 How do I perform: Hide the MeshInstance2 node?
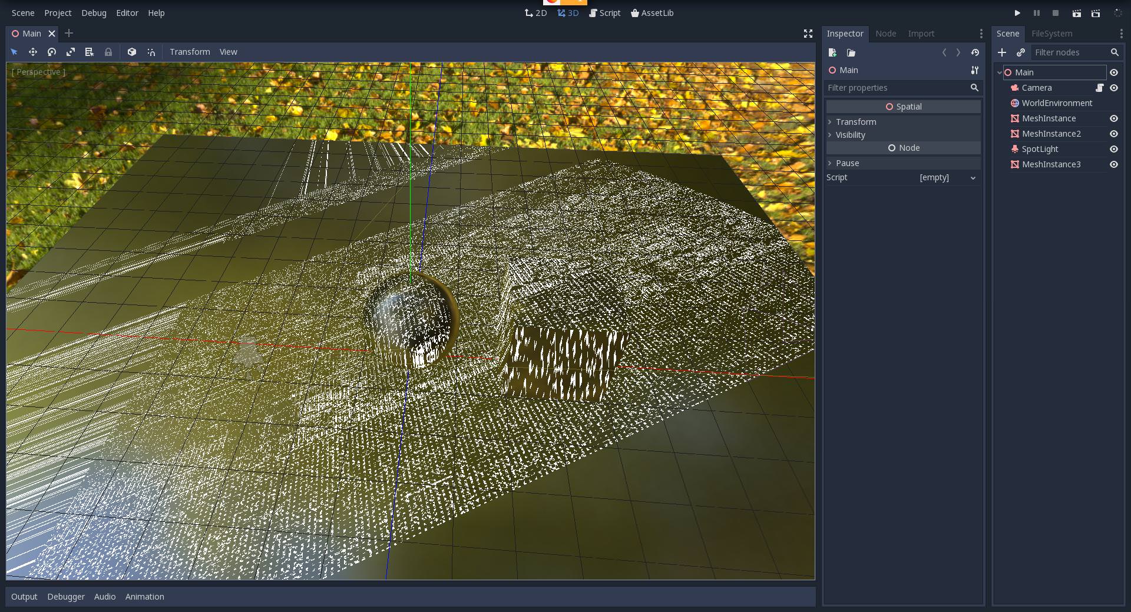tap(1114, 134)
